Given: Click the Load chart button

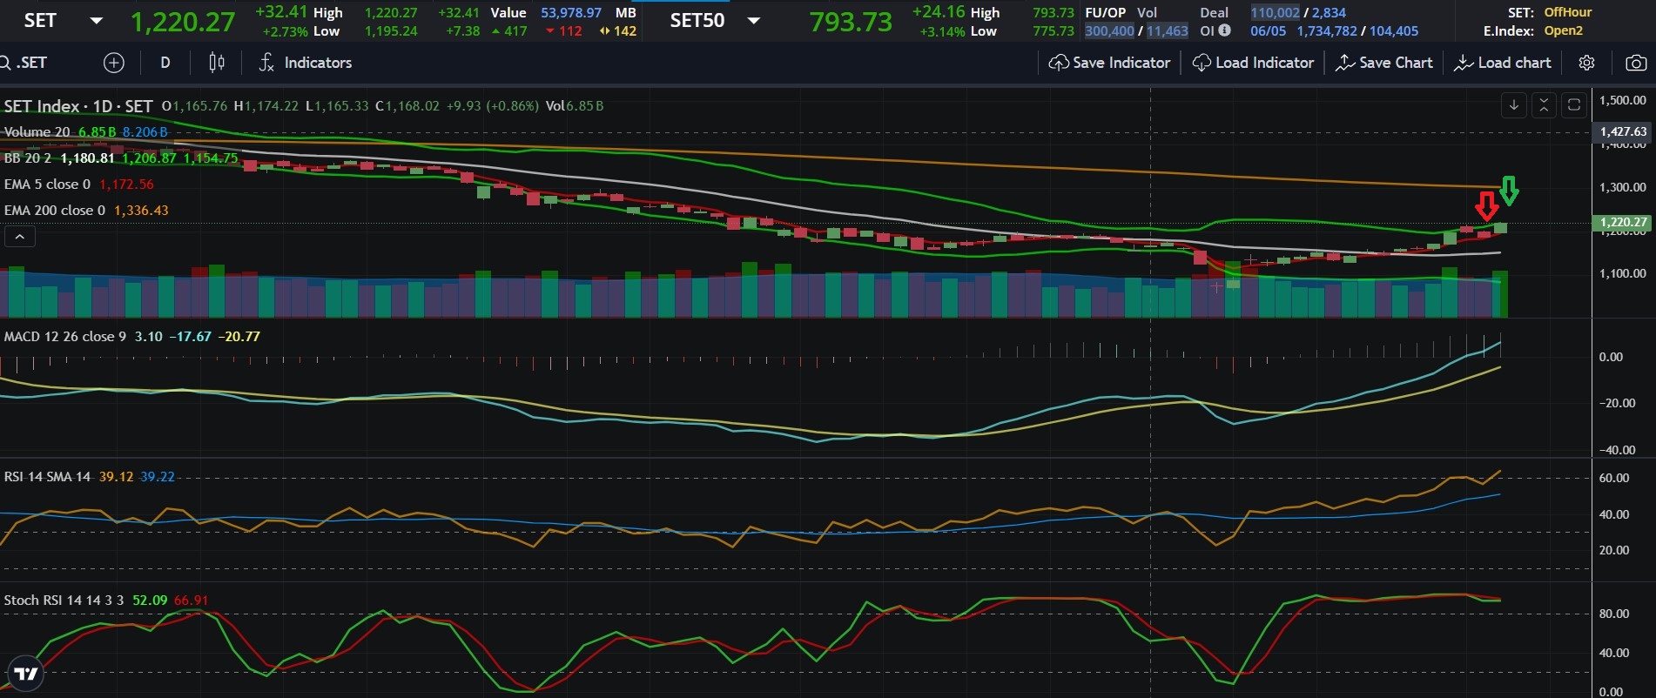Looking at the screenshot, I should point(1503,63).
